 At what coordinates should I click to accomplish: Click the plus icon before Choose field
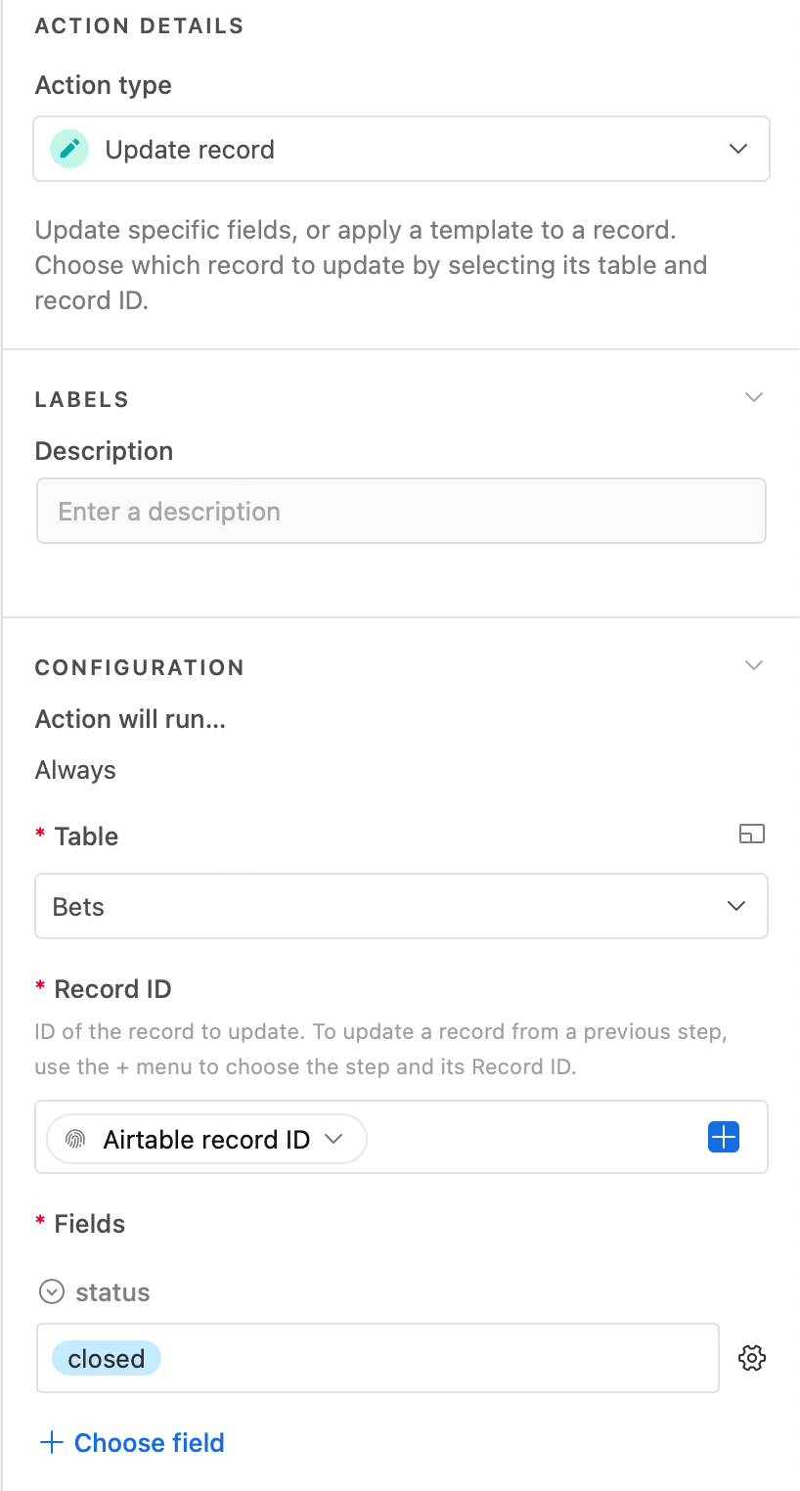point(51,1442)
